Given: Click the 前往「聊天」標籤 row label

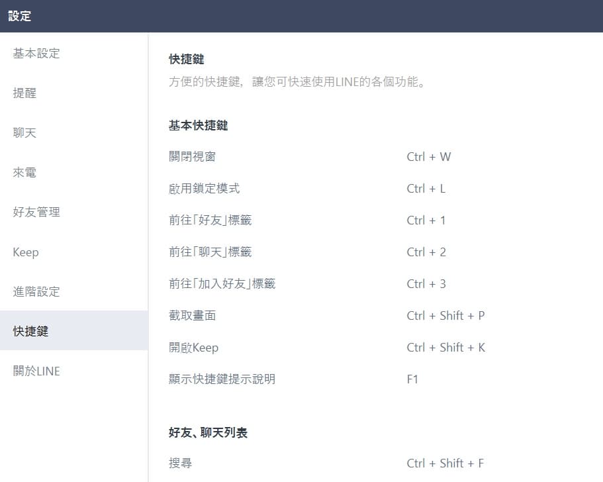Looking at the screenshot, I should pos(210,252).
